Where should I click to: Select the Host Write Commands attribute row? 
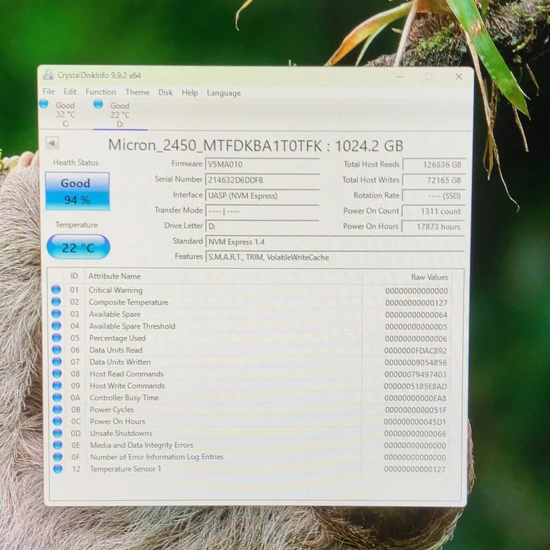[x=250, y=386]
